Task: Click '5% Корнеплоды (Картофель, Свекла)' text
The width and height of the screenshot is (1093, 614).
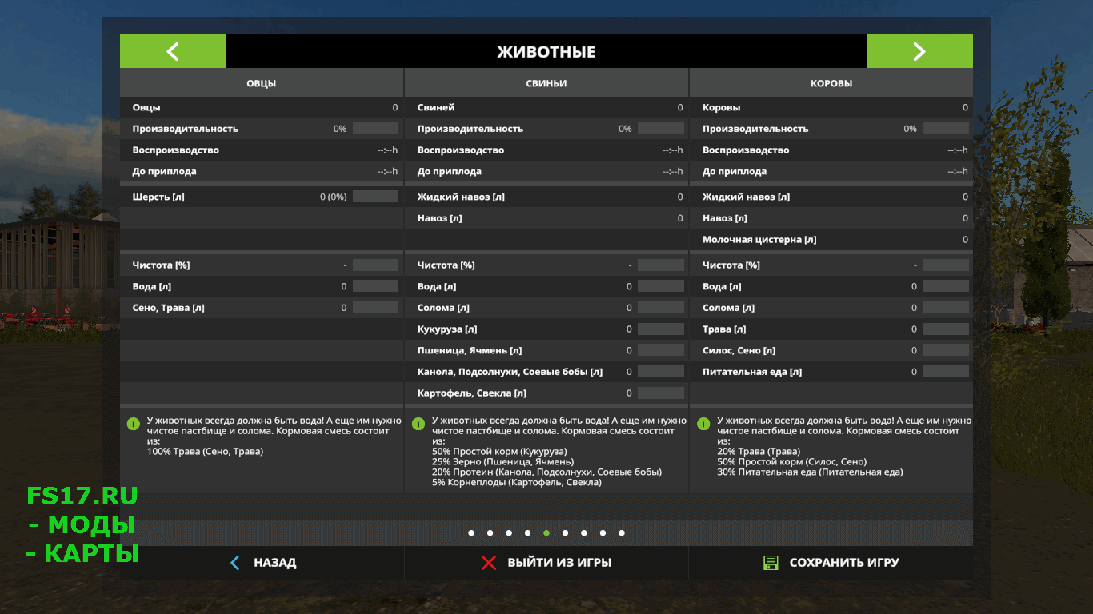Action: click(517, 483)
